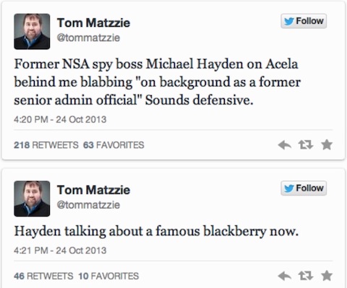
Task: Click Follow button on the first tweet
Action: [304, 21]
